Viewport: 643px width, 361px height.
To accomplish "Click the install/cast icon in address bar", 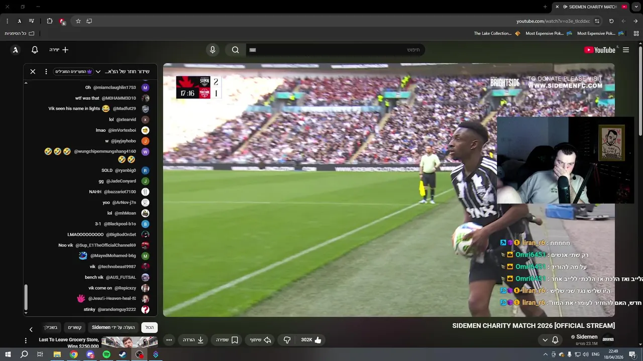I will tap(89, 21).
